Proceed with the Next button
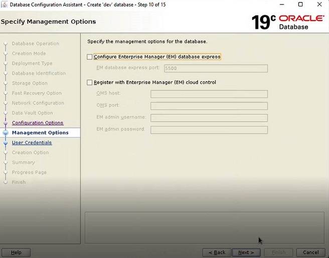The image size is (329, 258). (246, 252)
